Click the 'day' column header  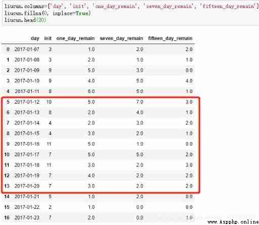[35, 38]
